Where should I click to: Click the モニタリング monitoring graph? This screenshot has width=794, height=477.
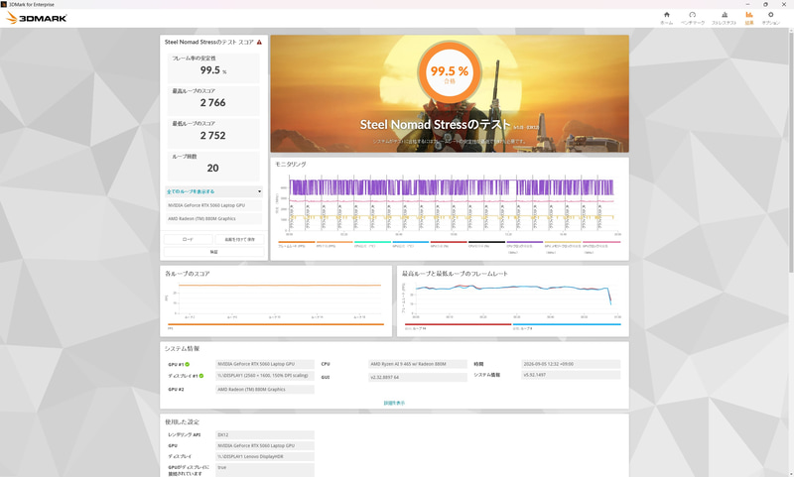click(x=451, y=205)
